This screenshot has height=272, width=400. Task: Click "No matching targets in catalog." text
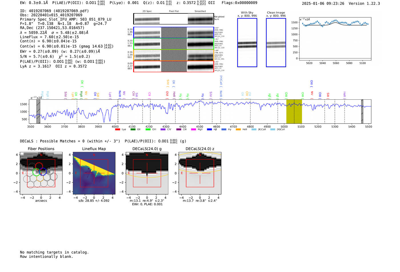[54, 252]
